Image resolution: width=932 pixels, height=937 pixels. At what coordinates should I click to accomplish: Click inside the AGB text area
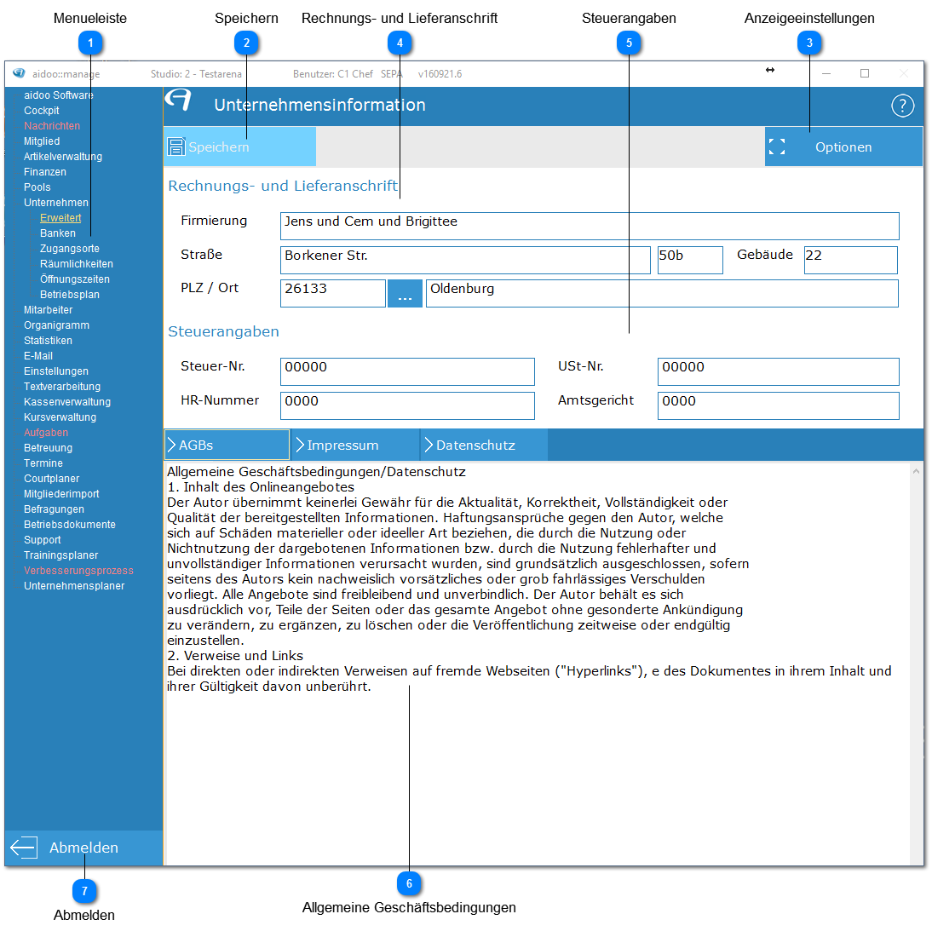coord(537,664)
